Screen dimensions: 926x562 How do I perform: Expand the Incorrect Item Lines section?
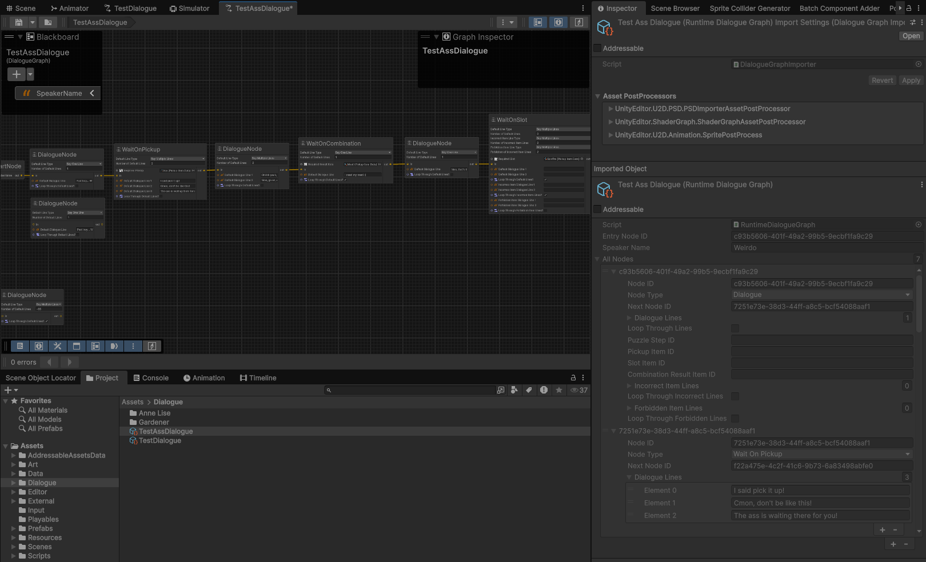(628, 386)
